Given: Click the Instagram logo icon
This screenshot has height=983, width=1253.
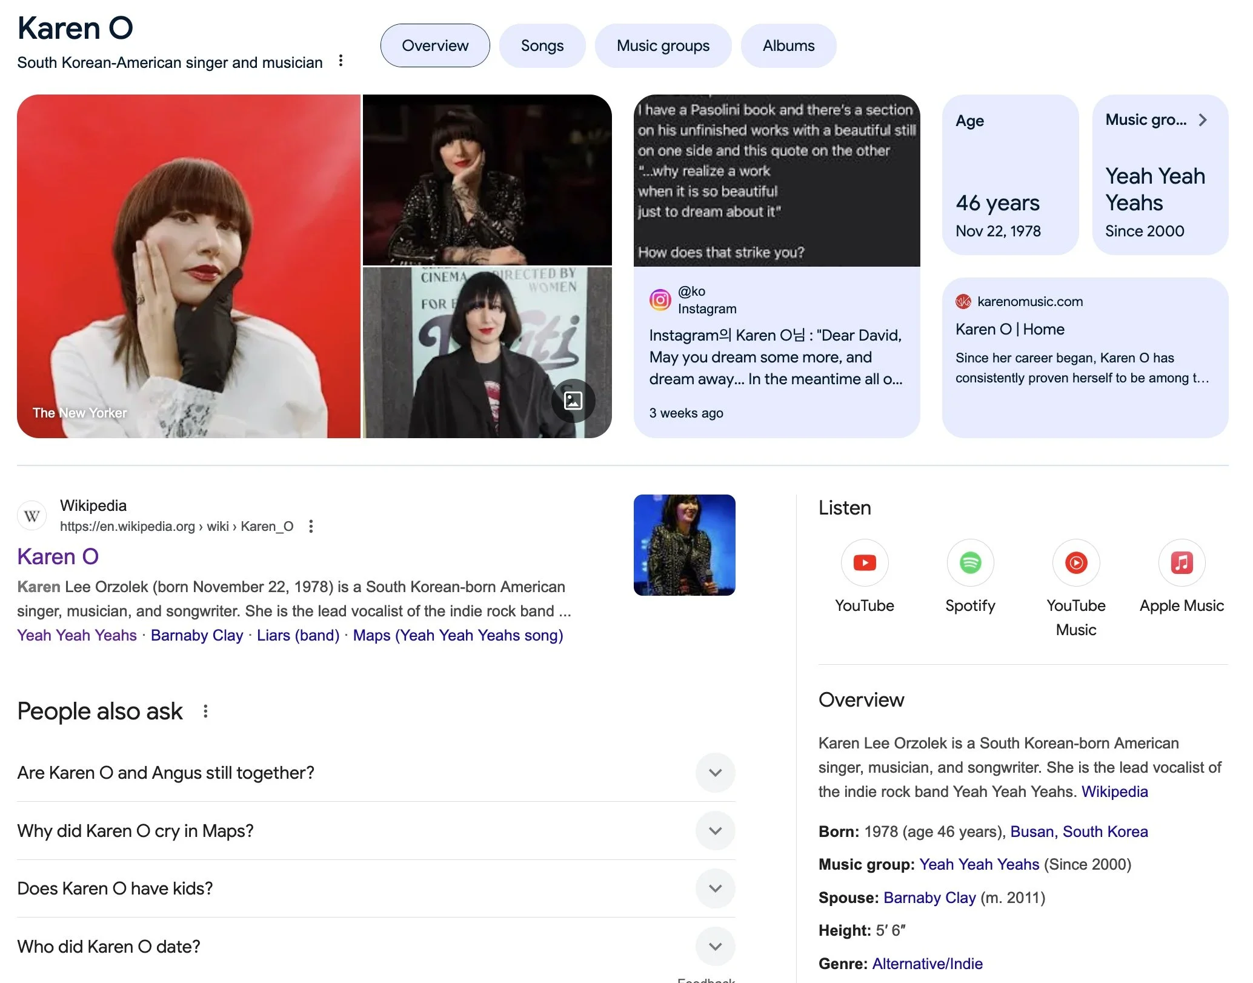Looking at the screenshot, I should (660, 299).
